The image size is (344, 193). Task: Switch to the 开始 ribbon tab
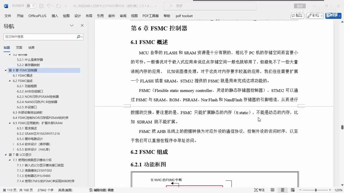coord(20,16)
